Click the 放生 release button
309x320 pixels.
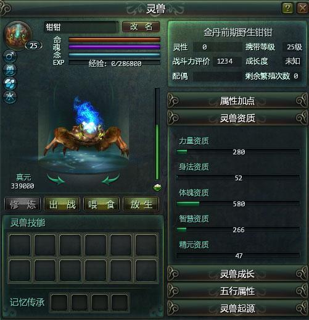pyautogui.click(x=141, y=204)
